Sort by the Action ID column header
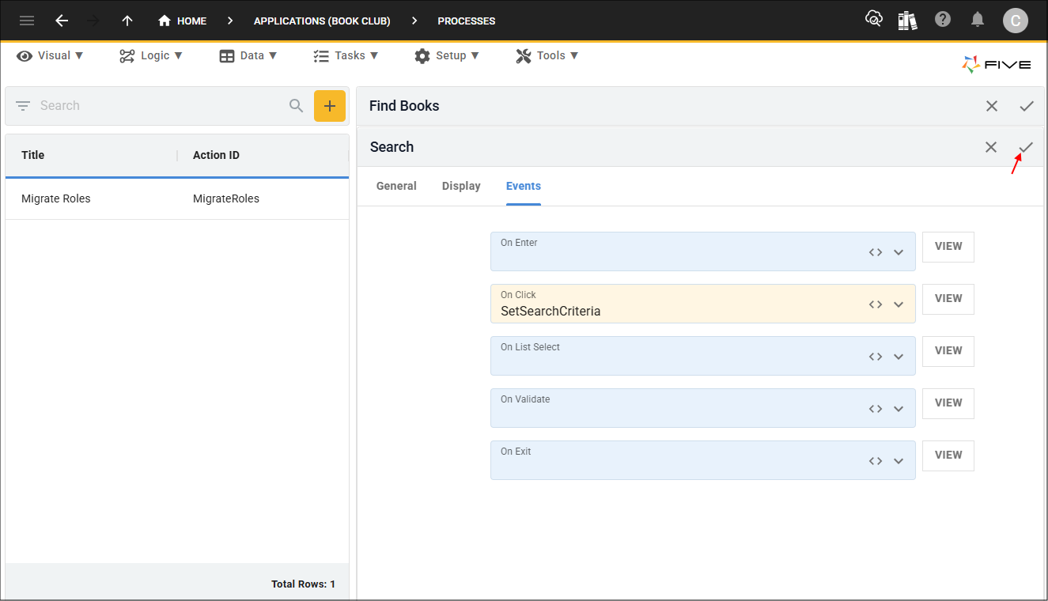Screen dimensions: 1048x601 pos(216,155)
